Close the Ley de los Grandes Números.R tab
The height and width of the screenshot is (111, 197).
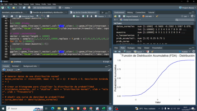click(98, 12)
